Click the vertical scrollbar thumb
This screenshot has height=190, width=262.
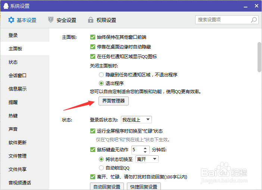click(x=259, y=57)
